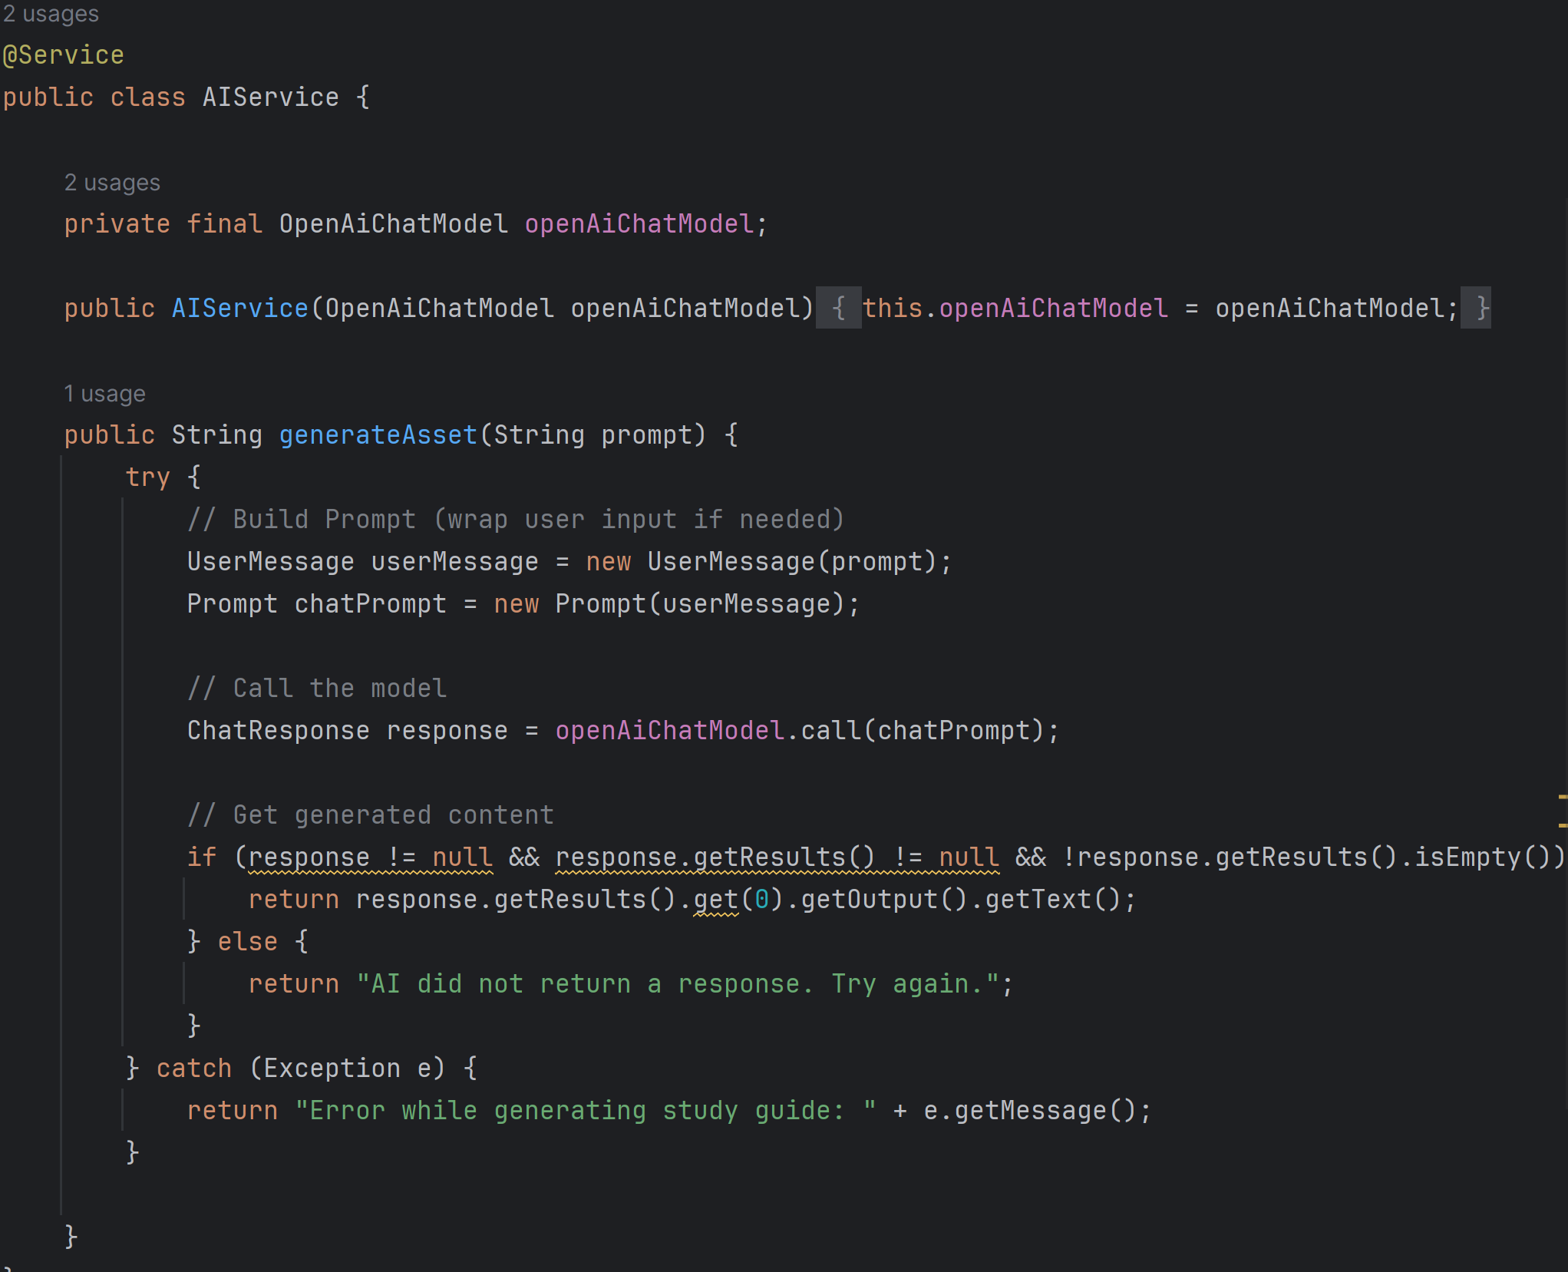Click the top "2 usages" hint above @Service

[51, 14]
